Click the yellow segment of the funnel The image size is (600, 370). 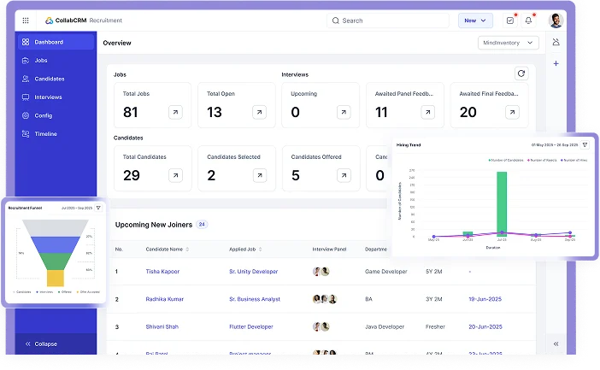pyautogui.click(x=56, y=278)
